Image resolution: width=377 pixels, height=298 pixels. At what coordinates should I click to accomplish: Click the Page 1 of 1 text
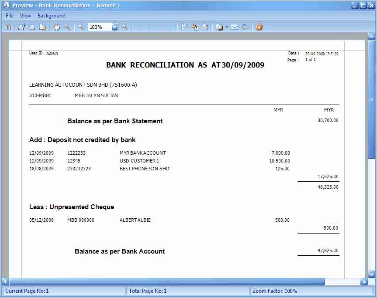click(x=301, y=60)
